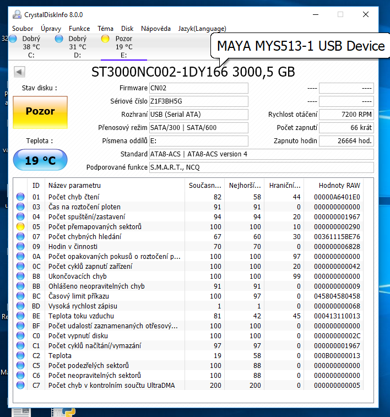Click the yellow Pozor health status button
The width and height of the screenshot is (390, 417).
(x=40, y=111)
